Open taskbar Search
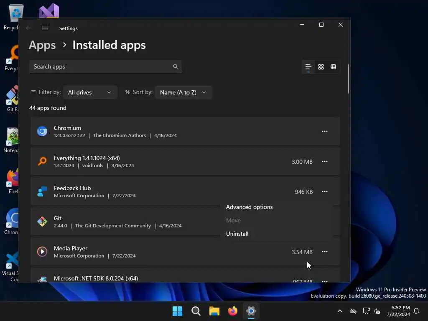 (x=196, y=311)
